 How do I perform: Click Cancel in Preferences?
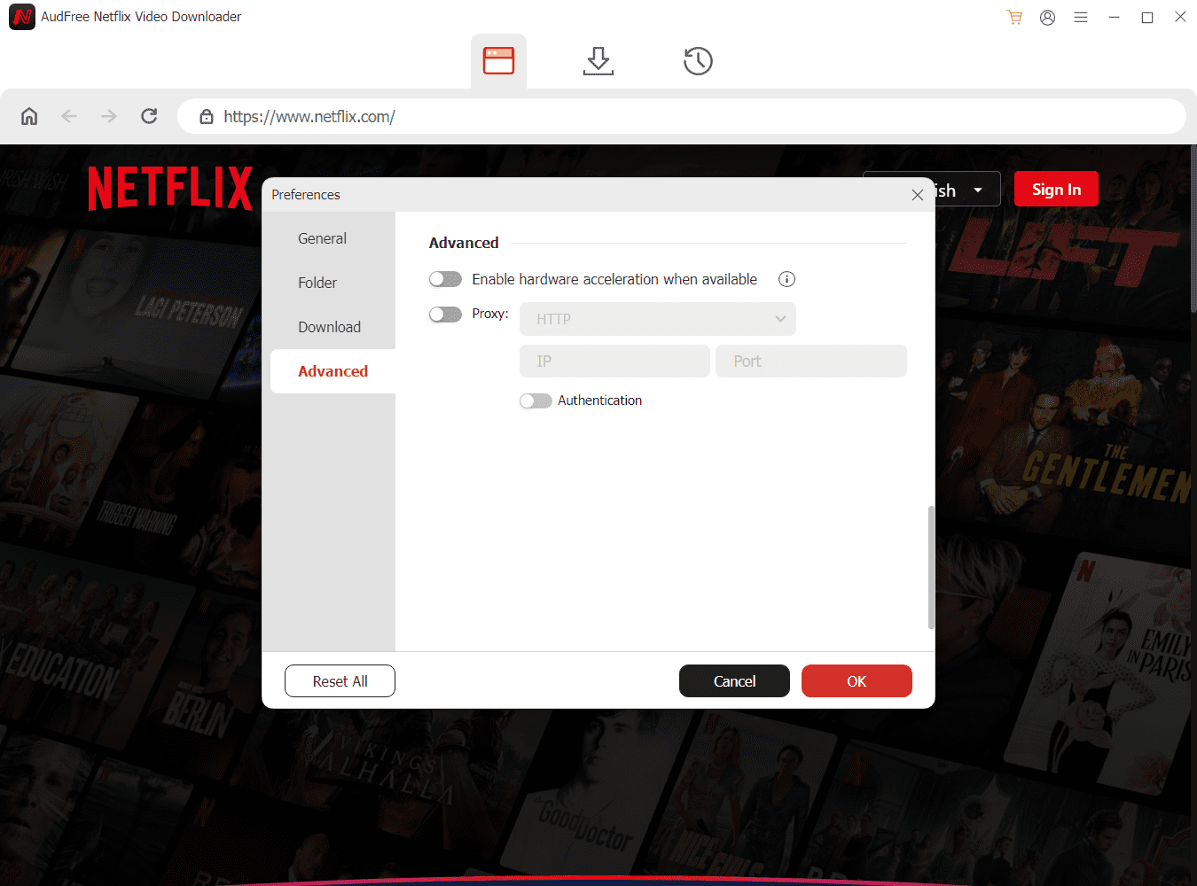coord(734,681)
